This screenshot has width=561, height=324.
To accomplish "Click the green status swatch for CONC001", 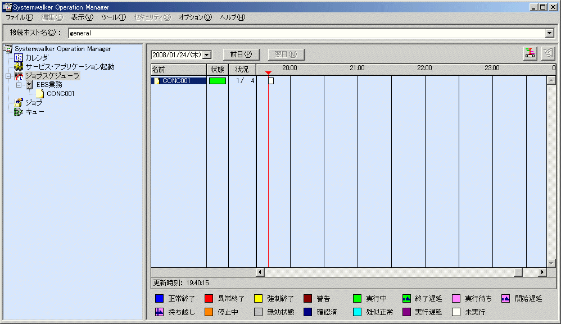I will tap(218, 81).
